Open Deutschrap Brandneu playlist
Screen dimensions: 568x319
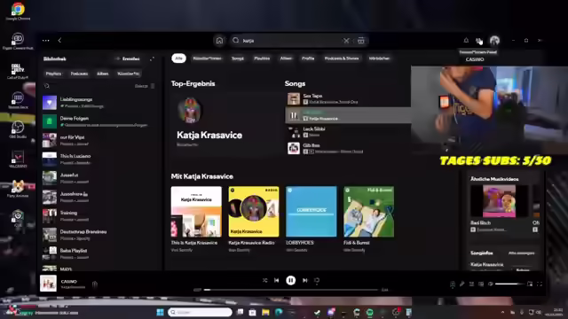click(99, 234)
